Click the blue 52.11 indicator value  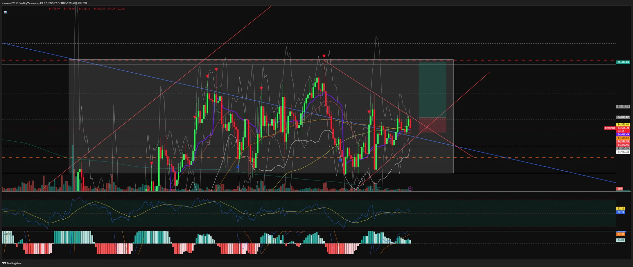pyautogui.click(x=621, y=212)
